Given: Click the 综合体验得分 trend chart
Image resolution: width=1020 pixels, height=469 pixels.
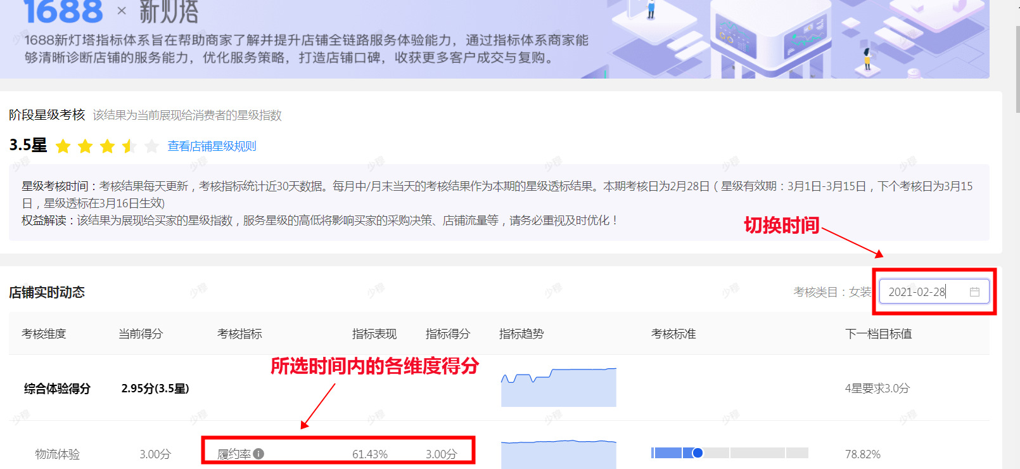Looking at the screenshot, I should [x=558, y=387].
